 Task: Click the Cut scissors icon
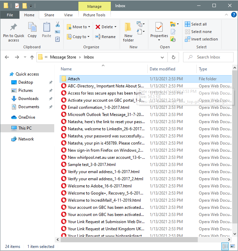(58, 24)
